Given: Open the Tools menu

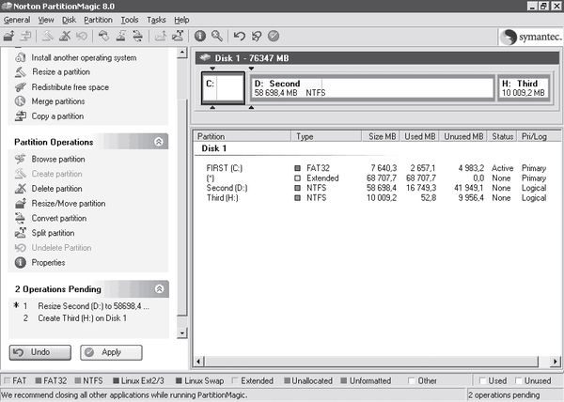Looking at the screenshot, I should point(130,19).
